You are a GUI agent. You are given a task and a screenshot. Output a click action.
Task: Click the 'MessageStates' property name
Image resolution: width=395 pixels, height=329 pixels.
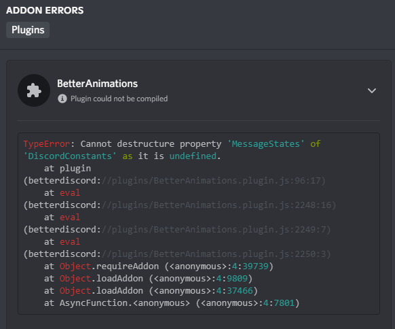pos(265,144)
